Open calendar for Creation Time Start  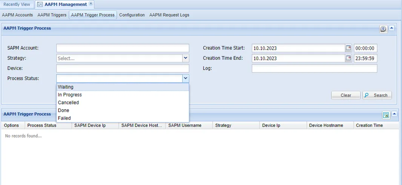348,48
